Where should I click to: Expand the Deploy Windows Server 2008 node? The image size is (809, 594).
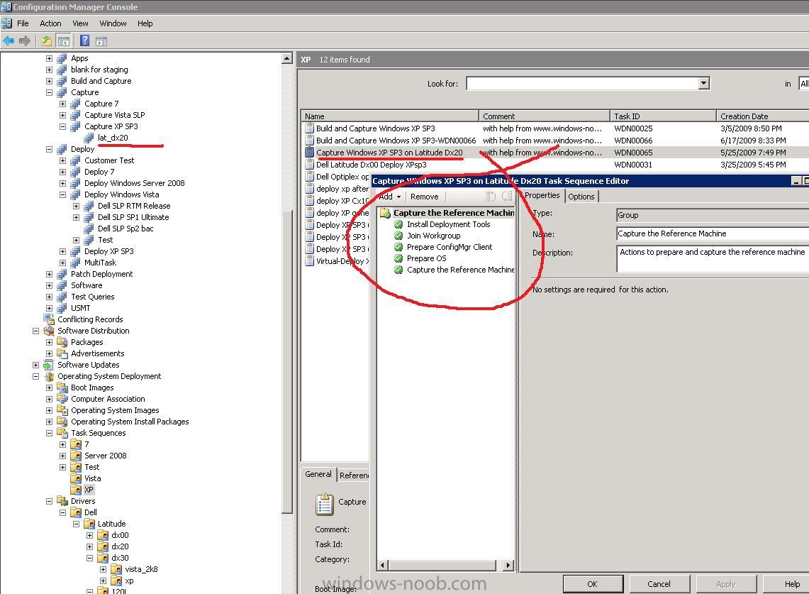pyautogui.click(x=62, y=183)
